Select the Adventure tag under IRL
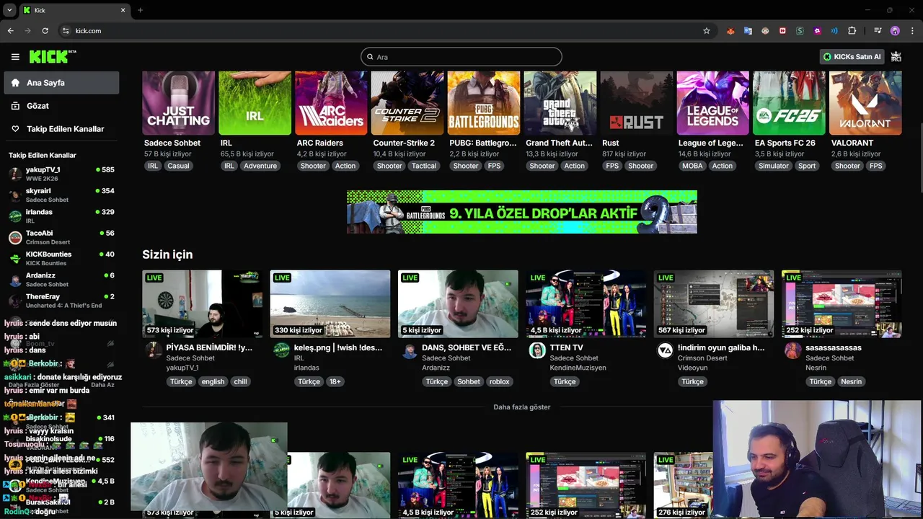 pos(260,166)
